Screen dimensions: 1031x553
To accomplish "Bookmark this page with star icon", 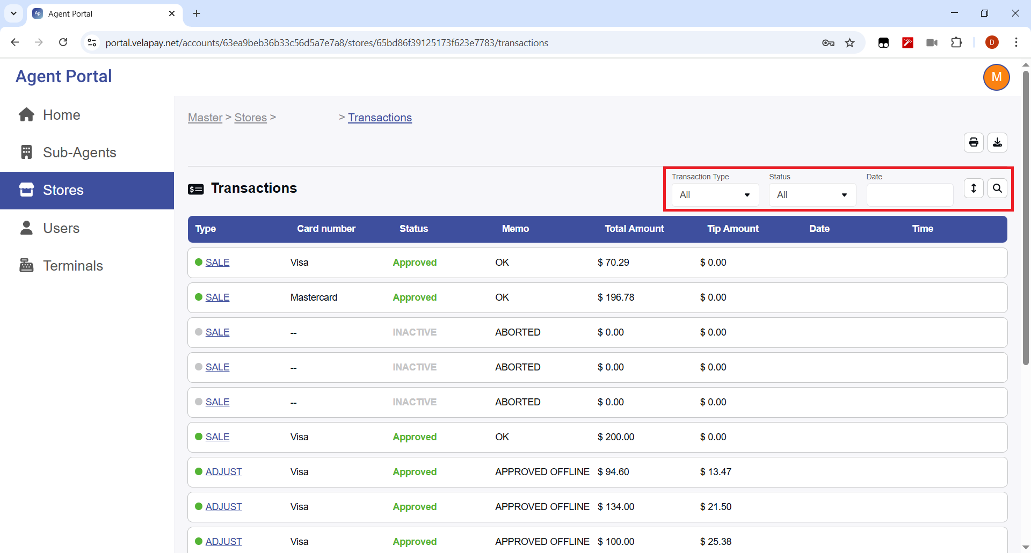I will pos(850,43).
